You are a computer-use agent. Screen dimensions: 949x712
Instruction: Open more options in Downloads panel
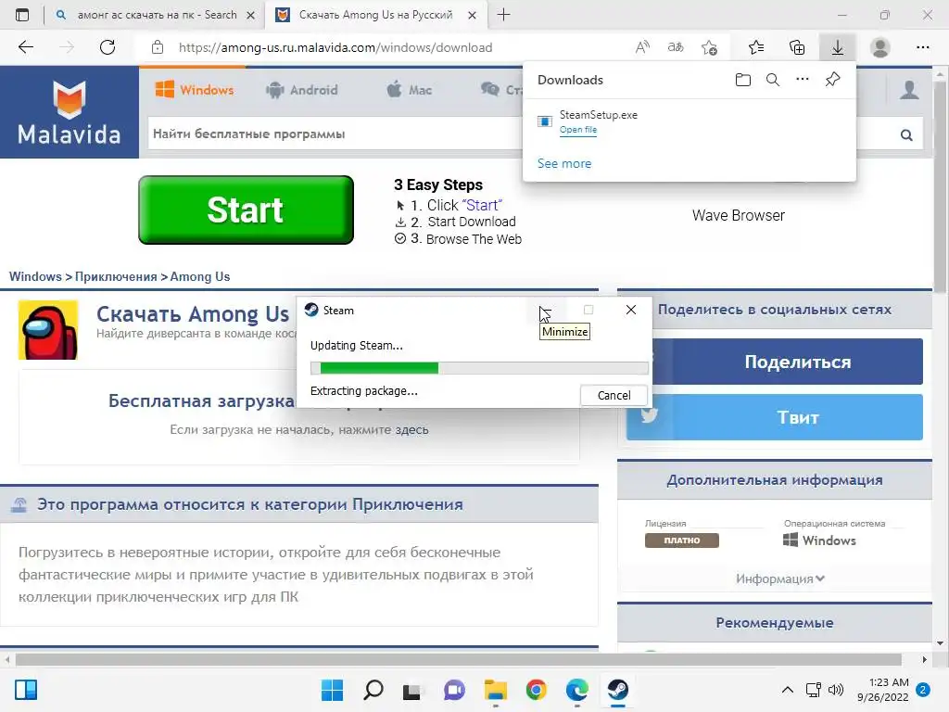pos(803,80)
